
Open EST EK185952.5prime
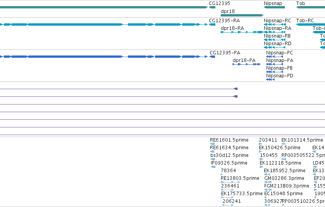(285, 171)
